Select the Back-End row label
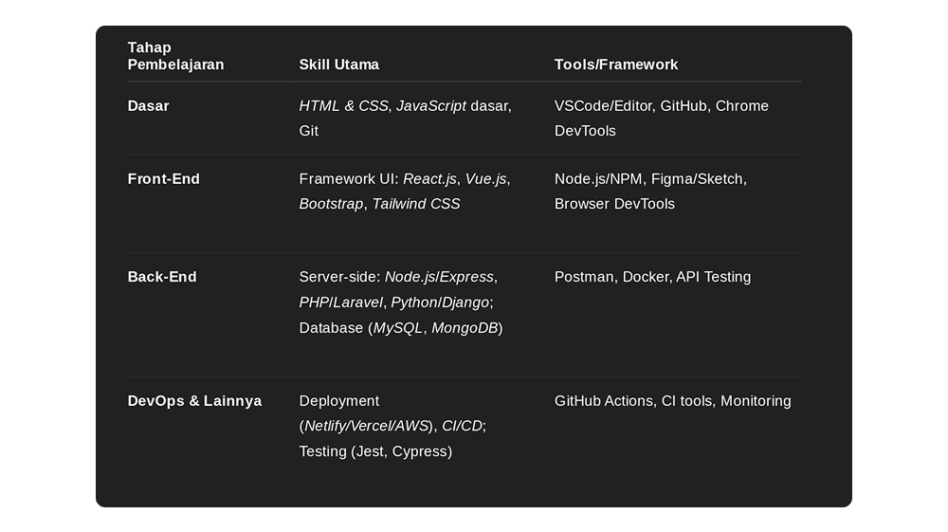The image size is (948, 532). click(162, 277)
